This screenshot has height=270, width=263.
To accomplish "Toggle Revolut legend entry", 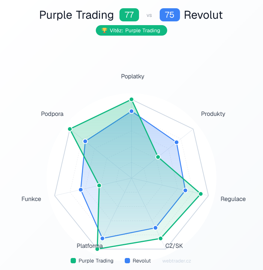I will point(138,261).
